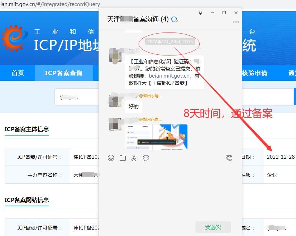Start a voice or video call
The width and height of the screenshot is (296, 236).
[x=229, y=158]
